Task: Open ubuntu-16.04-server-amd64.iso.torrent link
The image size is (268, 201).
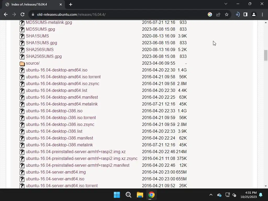Action: tap(62, 186)
